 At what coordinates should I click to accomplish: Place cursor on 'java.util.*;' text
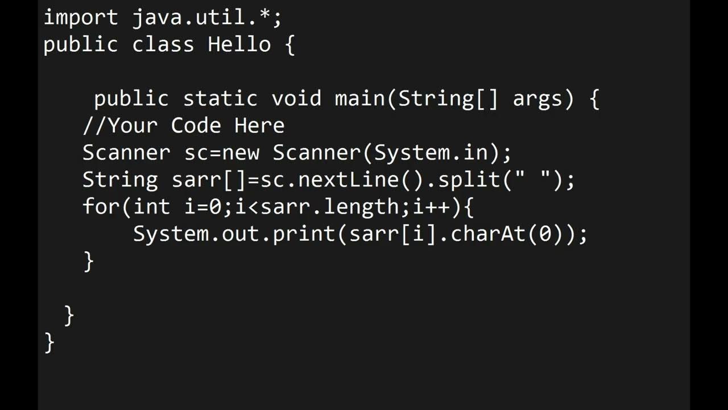pos(207,17)
